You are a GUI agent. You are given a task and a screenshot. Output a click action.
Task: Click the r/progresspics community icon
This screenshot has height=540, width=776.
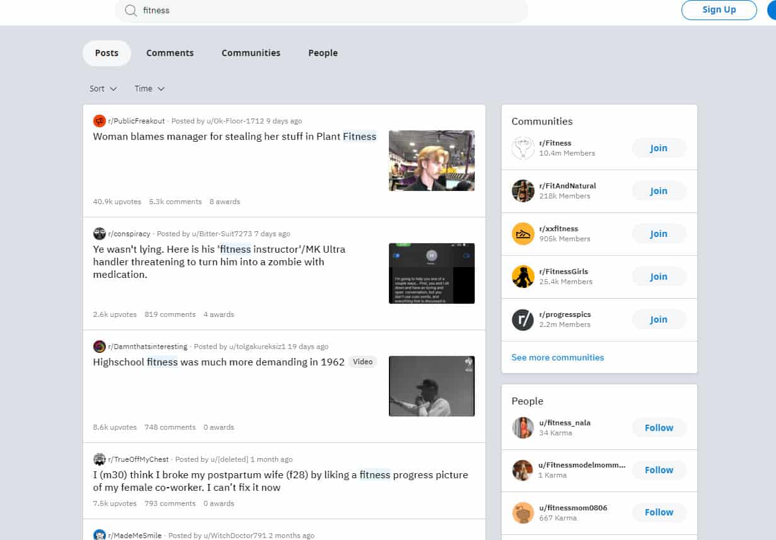[523, 319]
